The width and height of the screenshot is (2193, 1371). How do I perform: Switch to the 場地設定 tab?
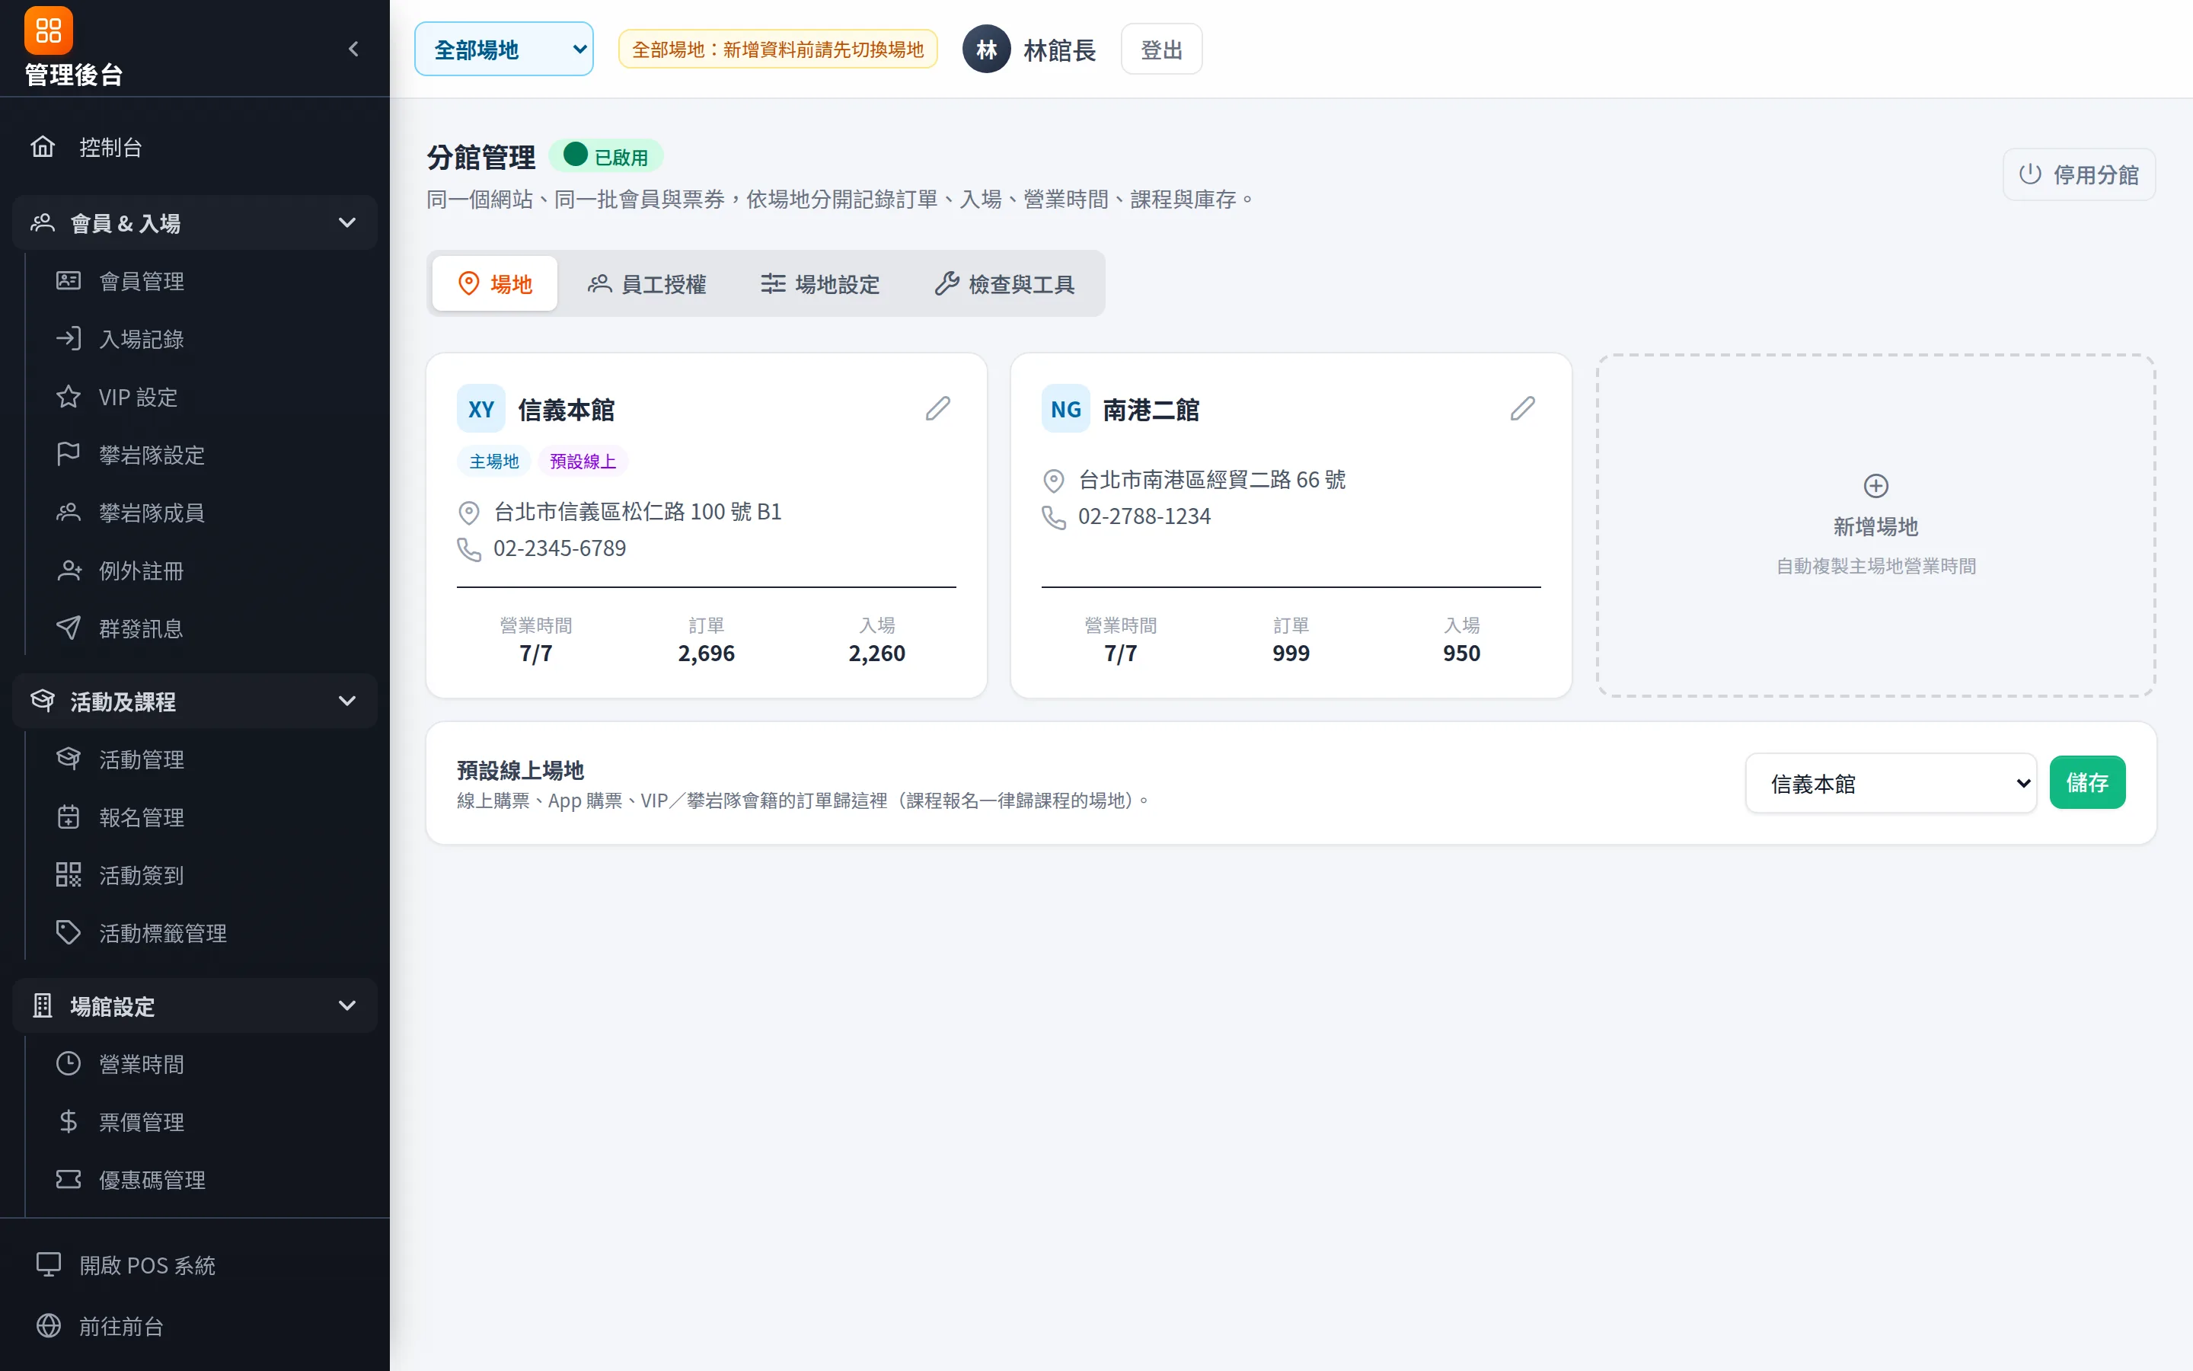[x=820, y=284]
